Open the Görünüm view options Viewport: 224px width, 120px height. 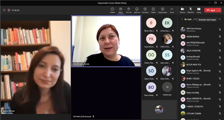(145, 10)
